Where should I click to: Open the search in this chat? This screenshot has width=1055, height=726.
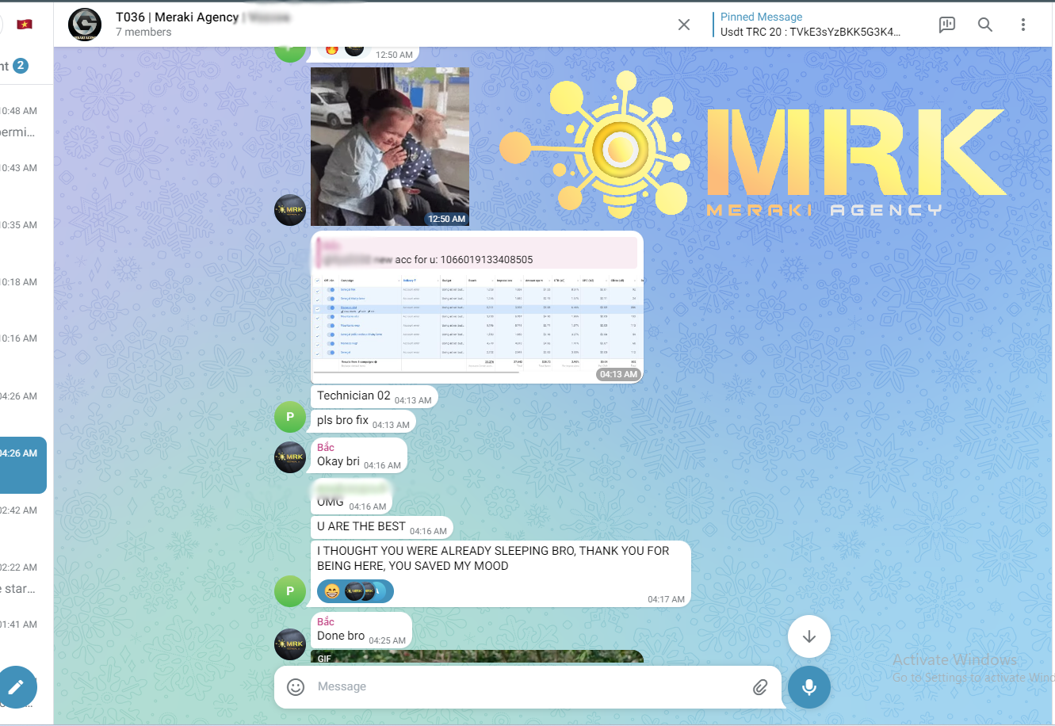pyautogui.click(x=985, y=25)
